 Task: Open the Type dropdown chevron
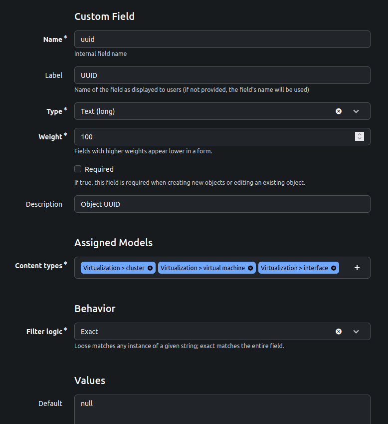click(x=356, y=111)
